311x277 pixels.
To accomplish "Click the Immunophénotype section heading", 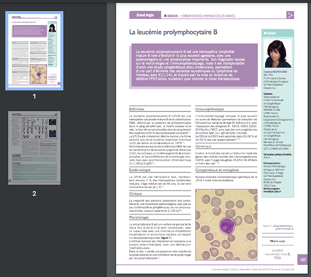I will click(210, 109).
